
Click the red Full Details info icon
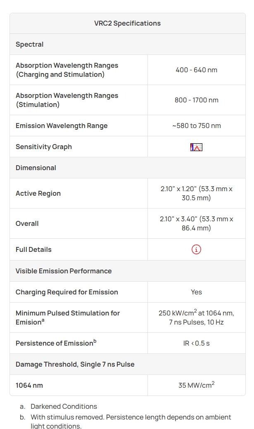[196, 249]
